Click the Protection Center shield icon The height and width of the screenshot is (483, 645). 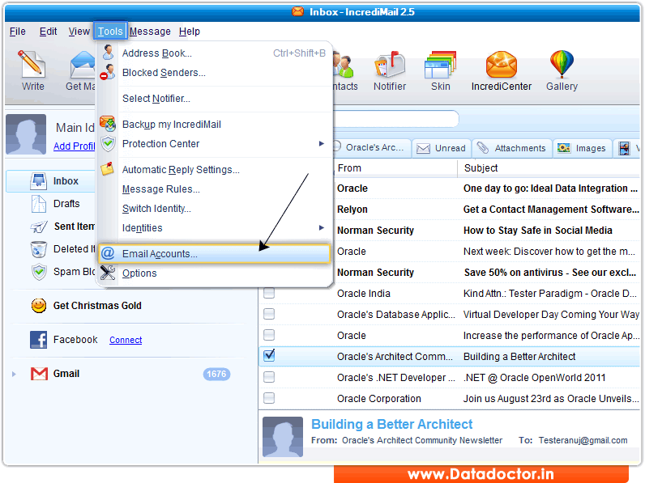[x=109, y=143]
